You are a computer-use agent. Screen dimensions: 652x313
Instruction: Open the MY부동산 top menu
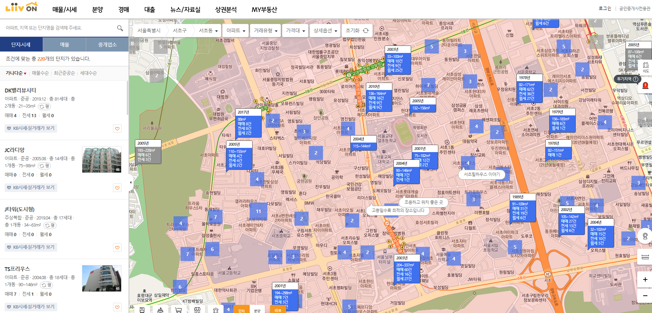click(x=264, y=10)
